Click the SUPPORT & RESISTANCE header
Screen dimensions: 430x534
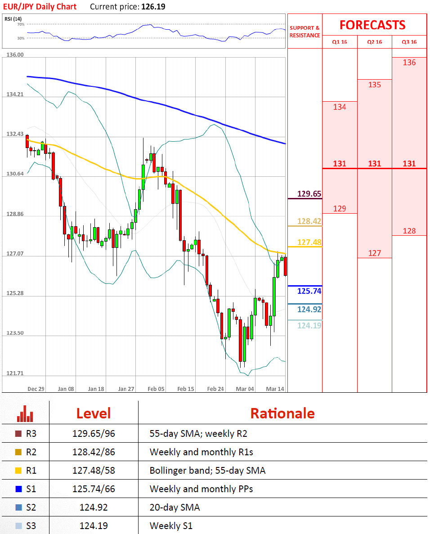[305, 31]
